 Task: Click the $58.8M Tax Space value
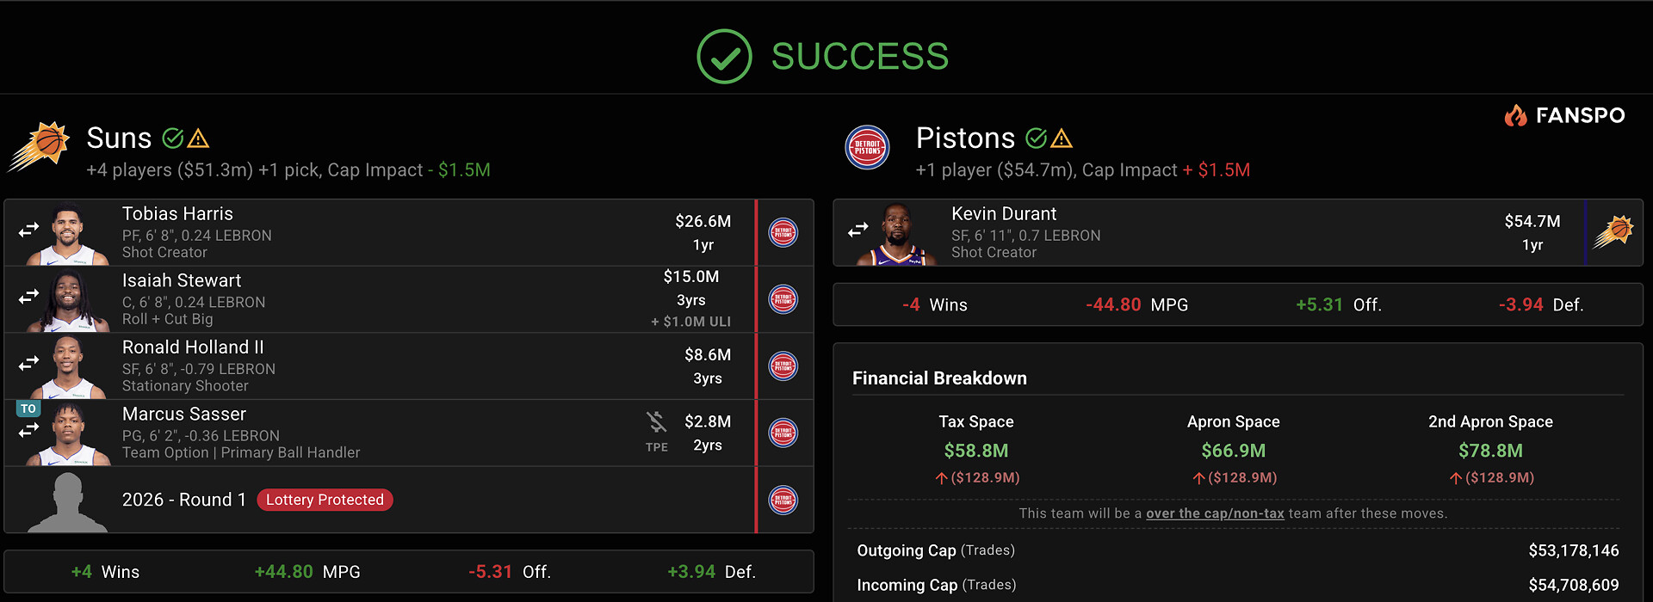coord(976,451)
